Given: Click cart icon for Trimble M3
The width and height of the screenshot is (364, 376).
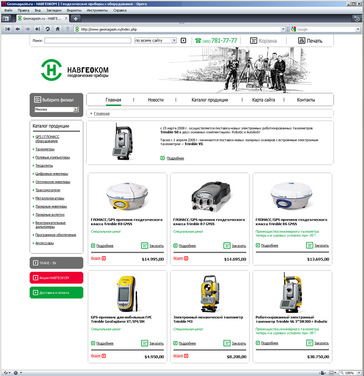Looking at the screenshot, I should click(x=227, y=343).
